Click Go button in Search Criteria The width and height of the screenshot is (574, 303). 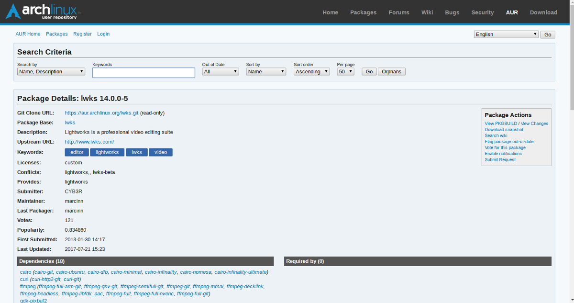click(369, 72)
